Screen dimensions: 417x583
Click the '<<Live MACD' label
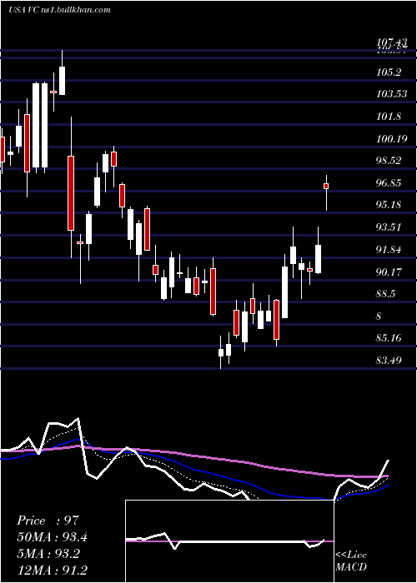[x=351, y=561]
